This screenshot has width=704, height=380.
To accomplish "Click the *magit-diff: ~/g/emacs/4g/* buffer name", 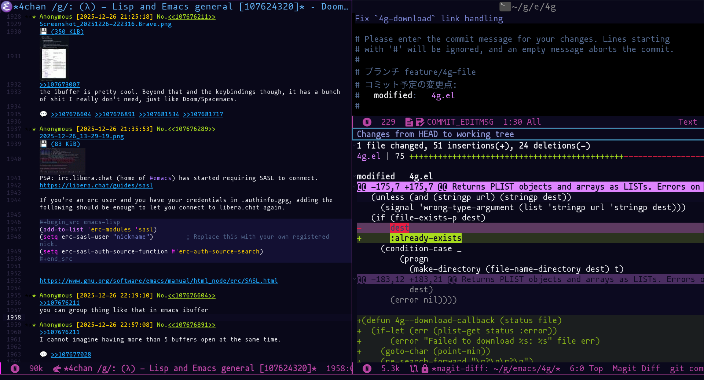I will (496, 369).
